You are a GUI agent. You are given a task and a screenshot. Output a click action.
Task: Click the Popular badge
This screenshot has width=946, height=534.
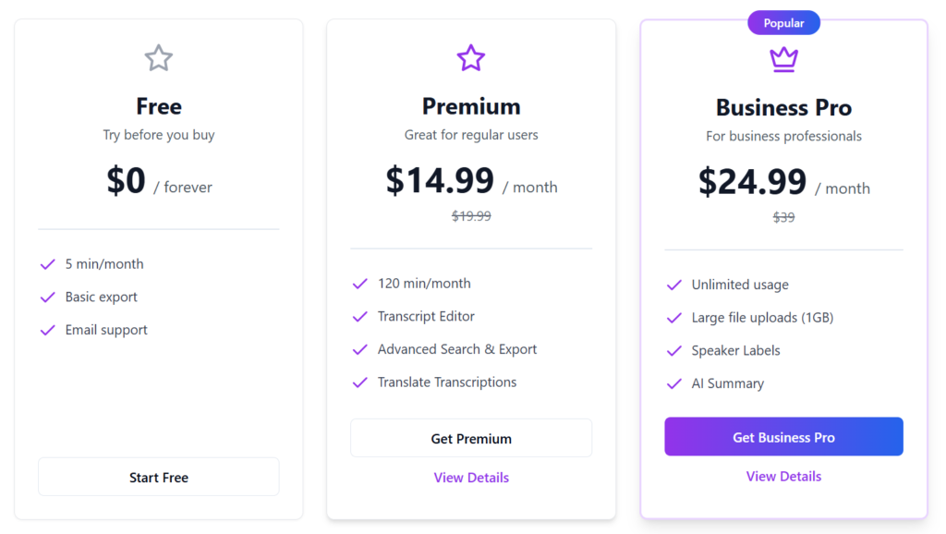[783, 23]
